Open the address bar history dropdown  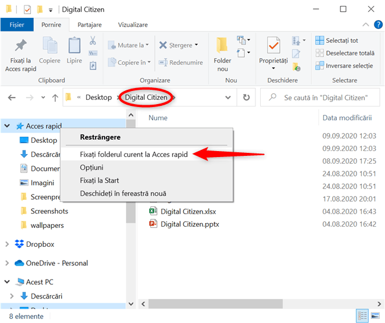pos(228,98)
